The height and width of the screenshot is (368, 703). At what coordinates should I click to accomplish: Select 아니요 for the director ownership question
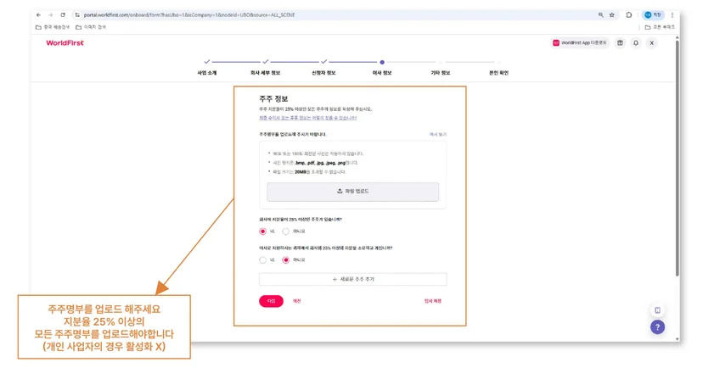click(285, 260)
